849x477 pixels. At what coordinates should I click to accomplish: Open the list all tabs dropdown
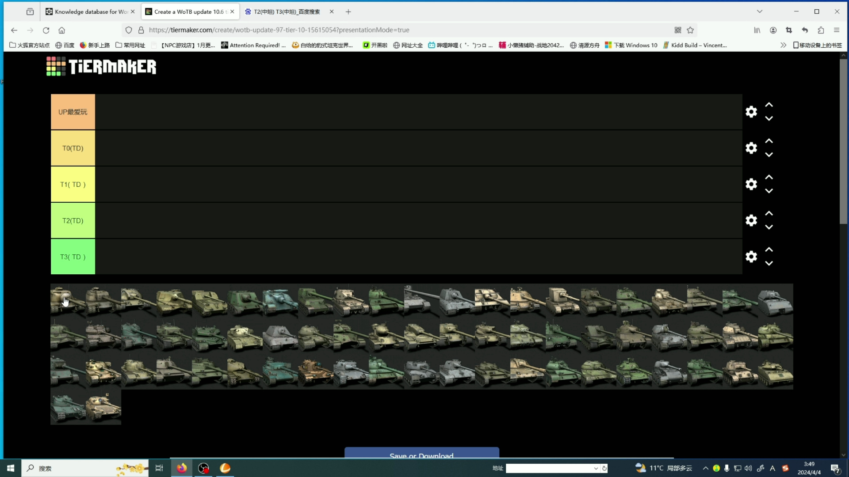pos(760,11)
